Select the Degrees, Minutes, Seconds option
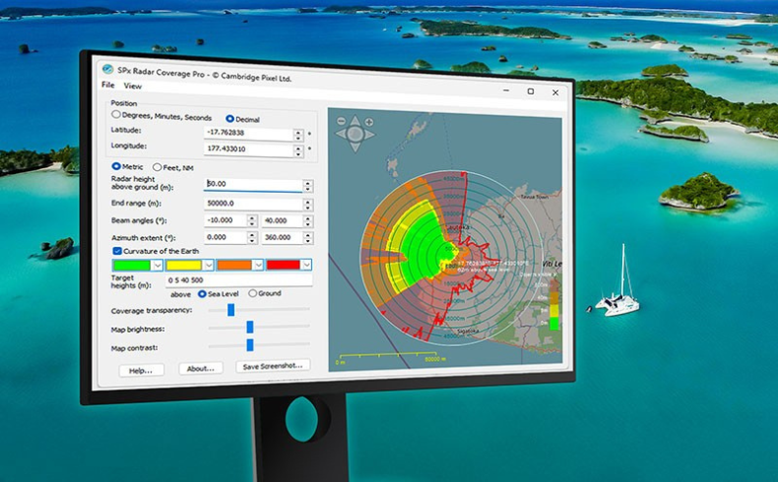The width and height of the screenshot is (778, 482). tap(116, 115)
